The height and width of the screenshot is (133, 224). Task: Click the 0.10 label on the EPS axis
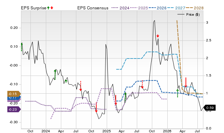(14, 47)
